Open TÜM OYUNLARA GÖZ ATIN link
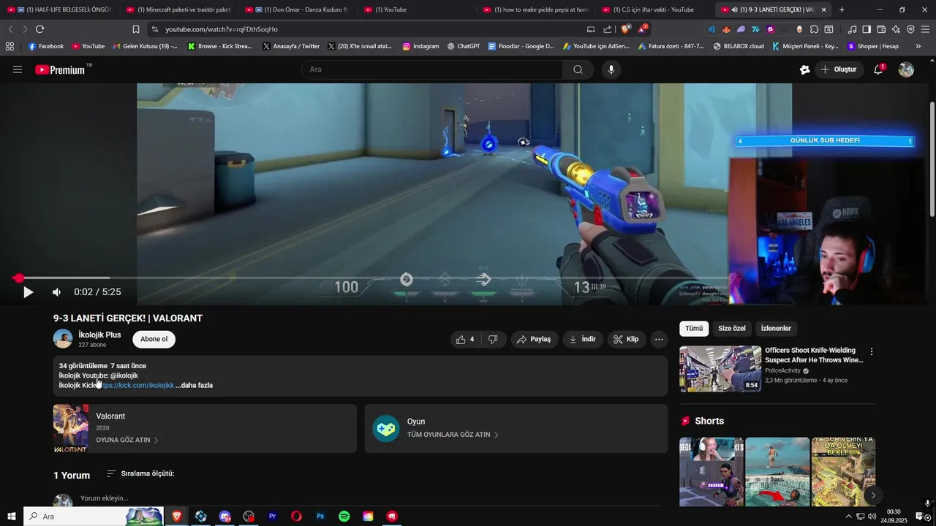This screenshot has width=936, height=526. click(453, 435)
